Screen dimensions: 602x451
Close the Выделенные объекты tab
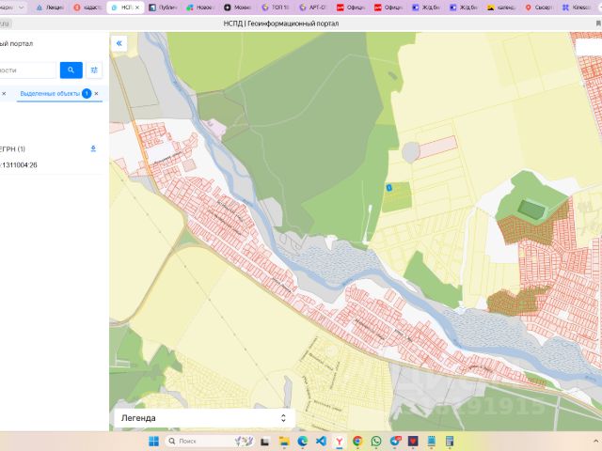(x=98, y=94)
